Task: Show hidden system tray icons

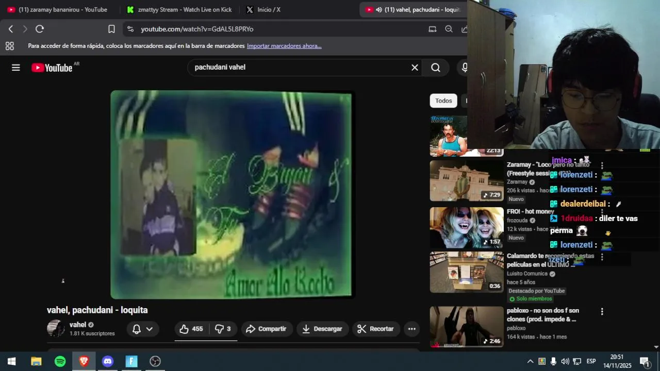Action: tap(530, 361)
